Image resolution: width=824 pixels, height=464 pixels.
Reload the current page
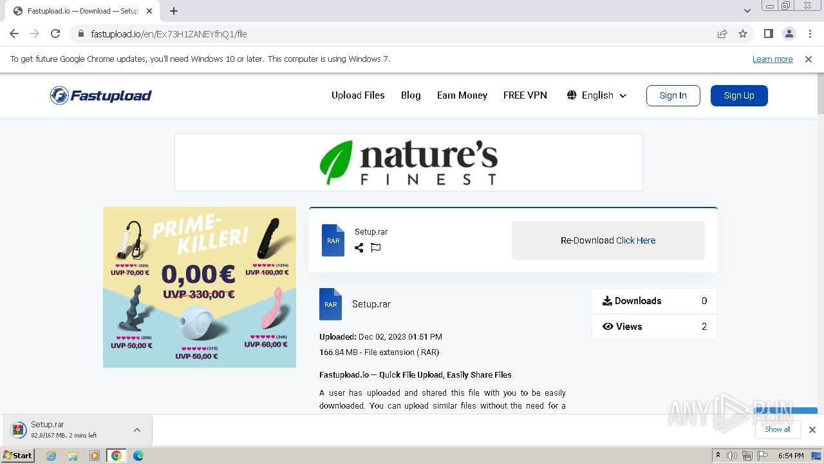coord(55,34)
